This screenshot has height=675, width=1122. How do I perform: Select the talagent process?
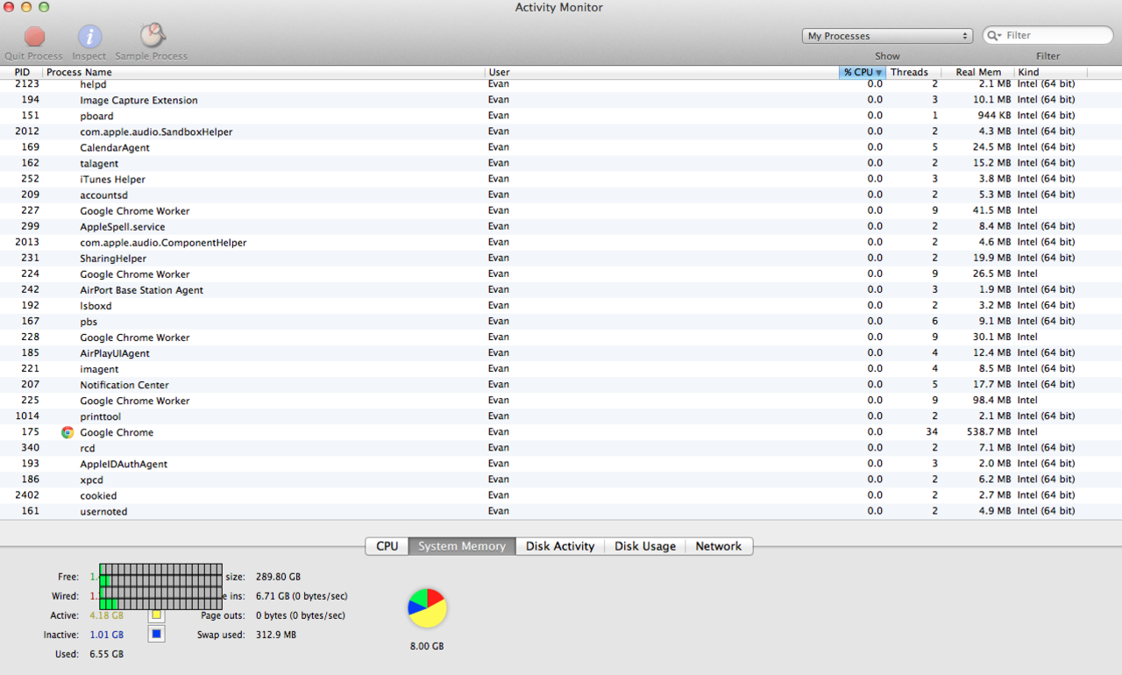[x=561, y=163]
